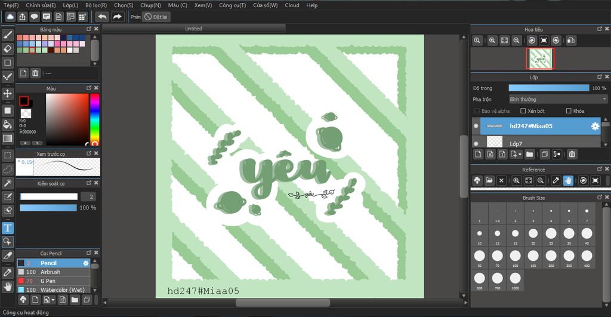Open the Pha trộn blend mode dropdown
Image resolution: width=611 pixels, height=317 pixels.
[558, 100]
